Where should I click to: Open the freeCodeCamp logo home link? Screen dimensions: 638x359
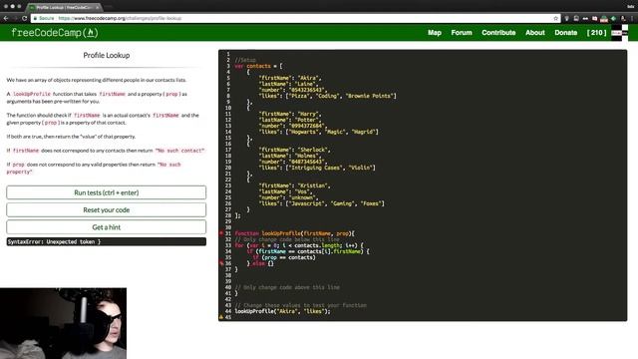55,33
